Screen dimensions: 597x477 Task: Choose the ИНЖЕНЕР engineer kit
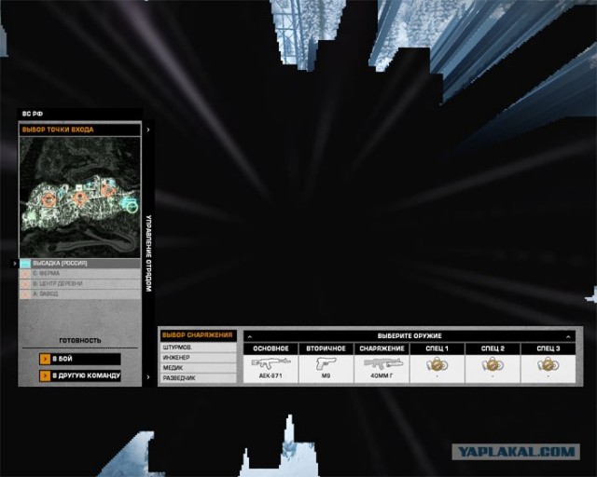coord(199,358)
